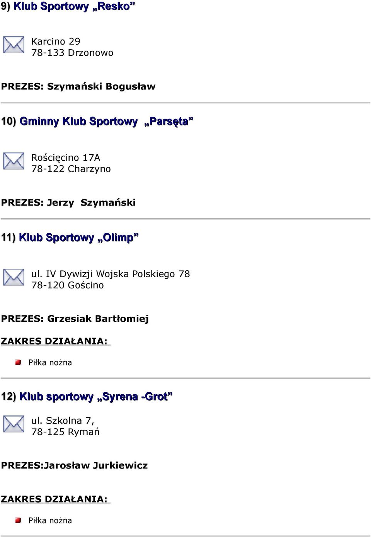Select heading 9) Klub Sportowy Resko
This screenshot has width=371, height=537.
68,7
